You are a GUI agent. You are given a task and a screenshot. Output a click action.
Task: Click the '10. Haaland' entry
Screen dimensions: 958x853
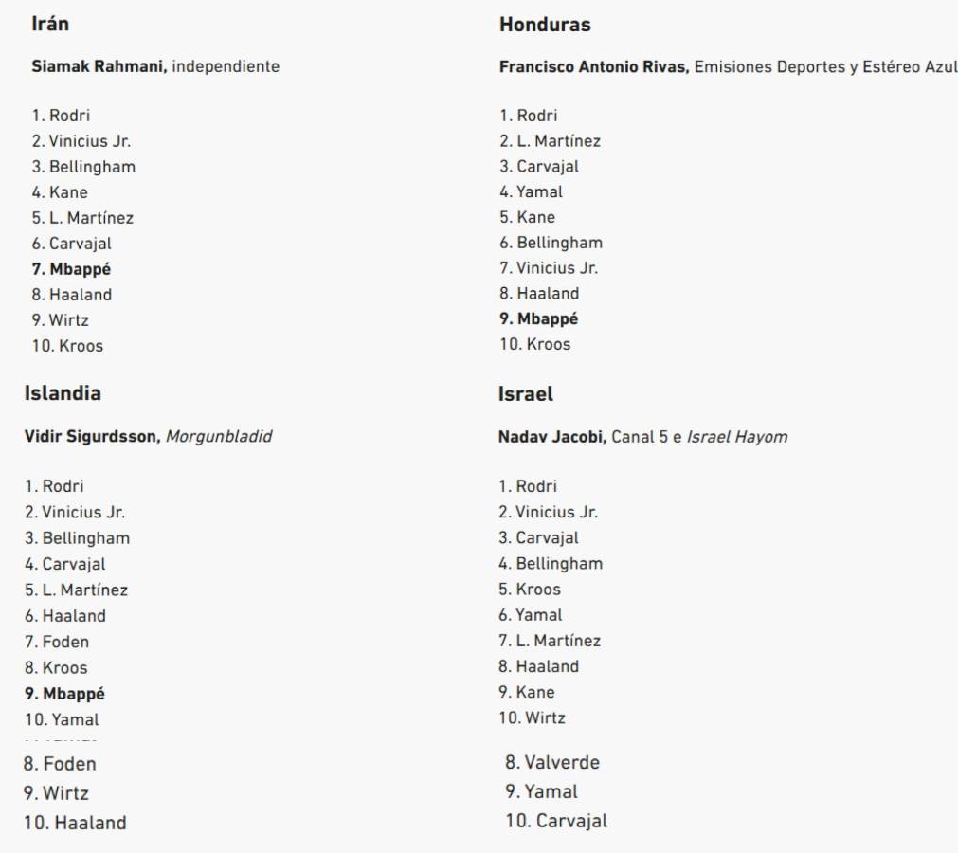pyautogui.click(x=75, y=823)
